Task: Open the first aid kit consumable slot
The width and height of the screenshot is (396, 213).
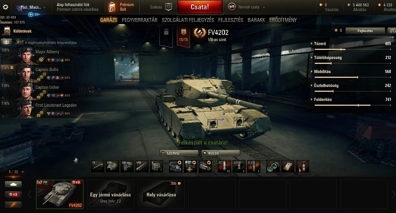Action: (x=288, y=166)
